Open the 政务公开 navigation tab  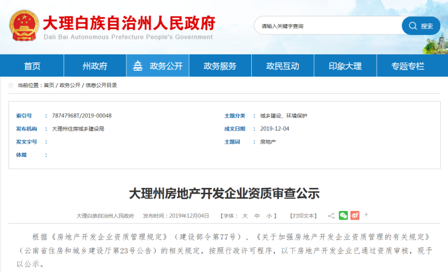click(x=158, y=66)
